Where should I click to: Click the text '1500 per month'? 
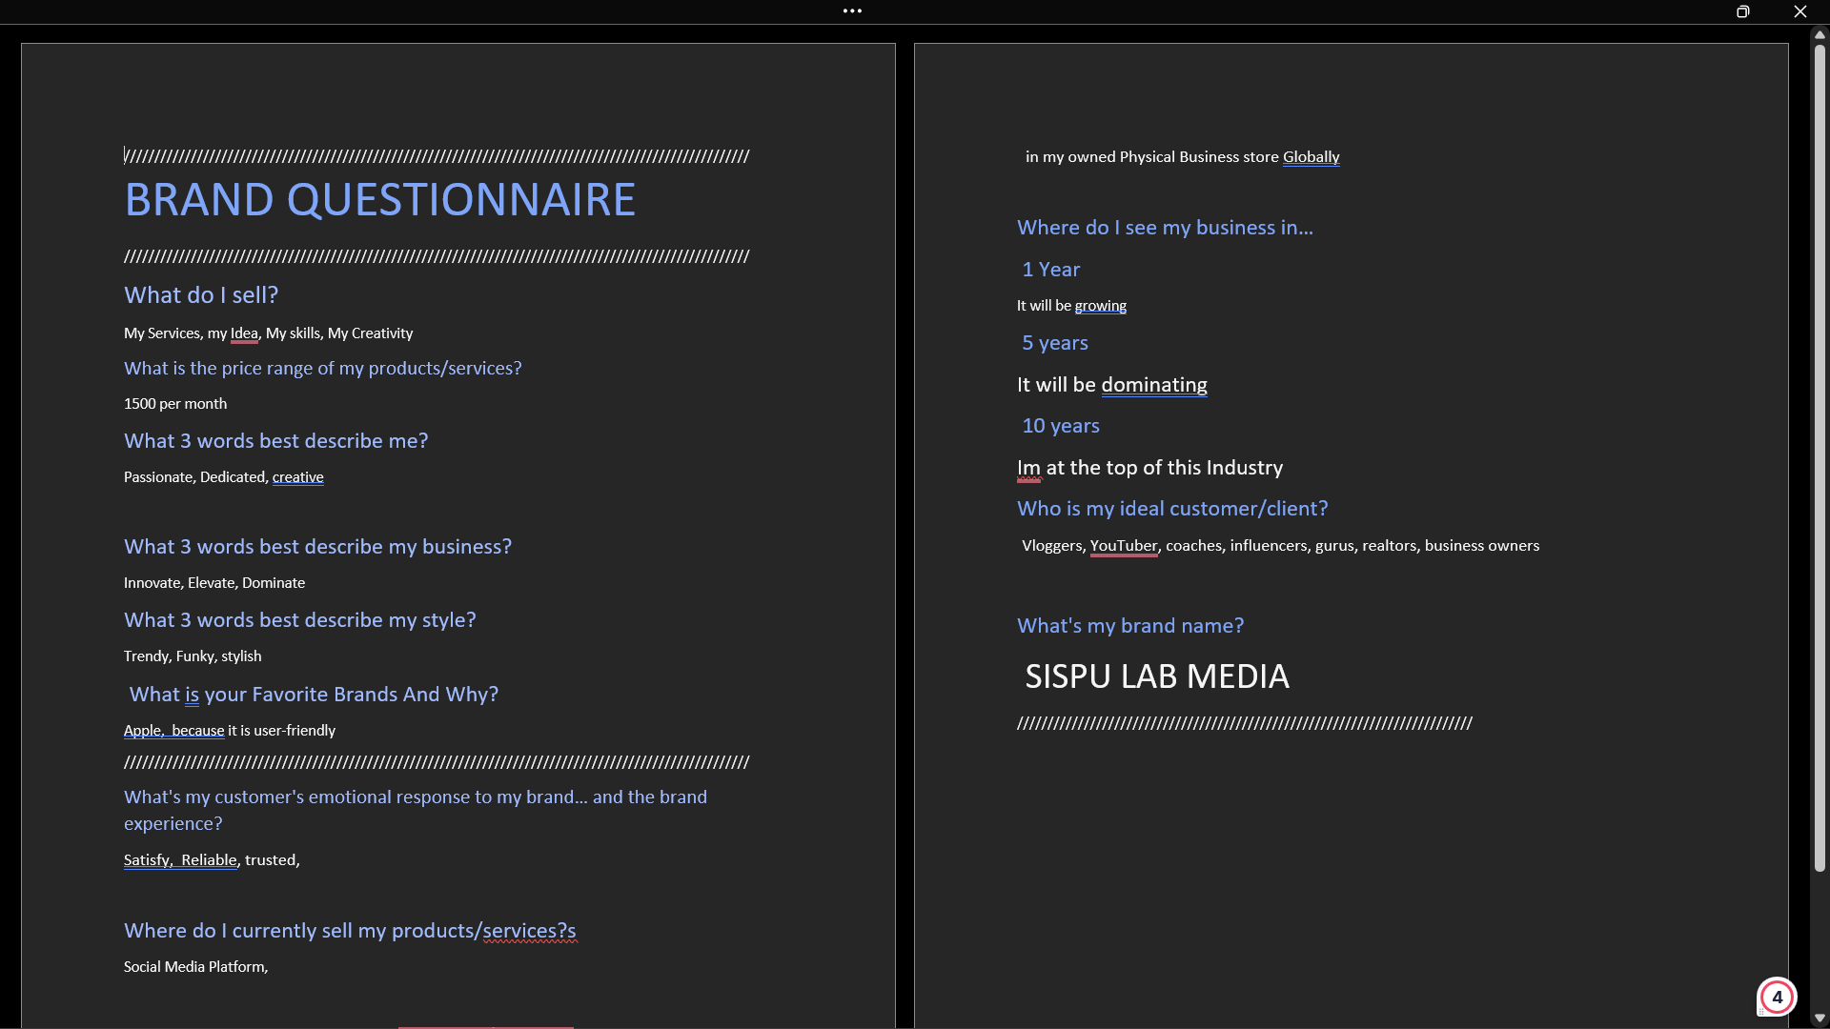(x=175, y=404)
